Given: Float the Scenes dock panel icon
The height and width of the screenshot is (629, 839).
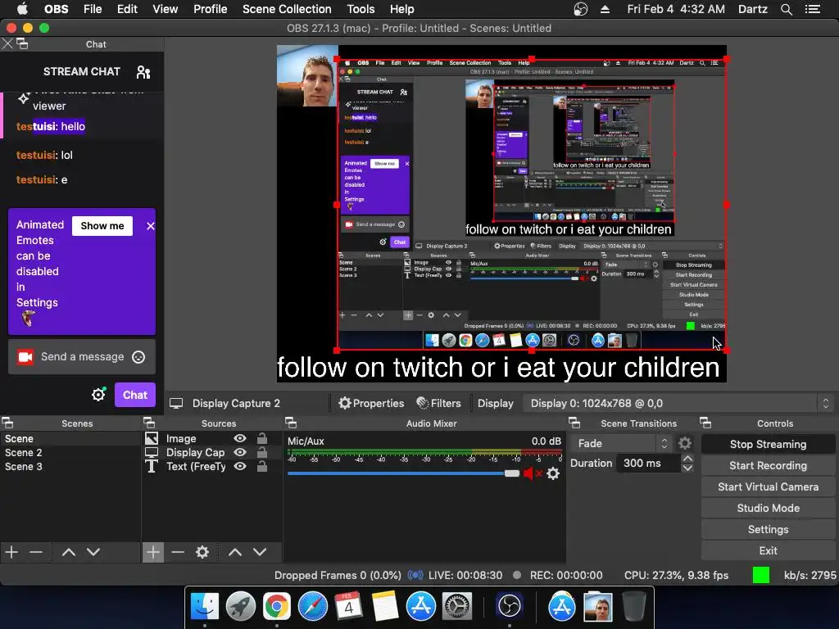Looking at the screenshot, I should (x=7, y=423).
